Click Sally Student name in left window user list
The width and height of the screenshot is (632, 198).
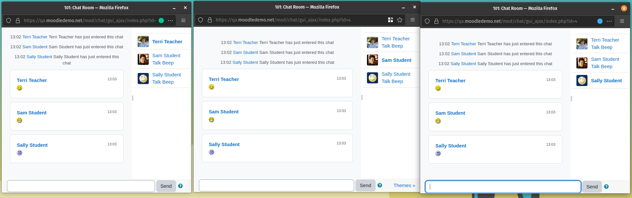tap(167, 75)
